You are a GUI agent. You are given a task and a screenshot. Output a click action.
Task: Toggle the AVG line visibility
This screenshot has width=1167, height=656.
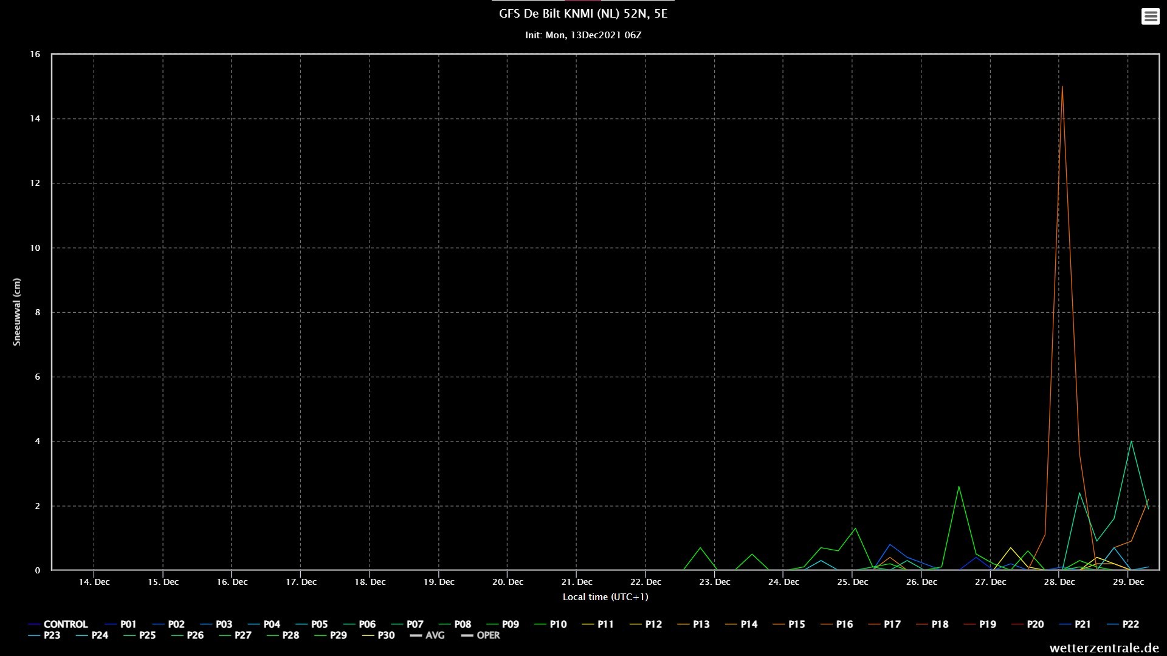pos(435,635)
